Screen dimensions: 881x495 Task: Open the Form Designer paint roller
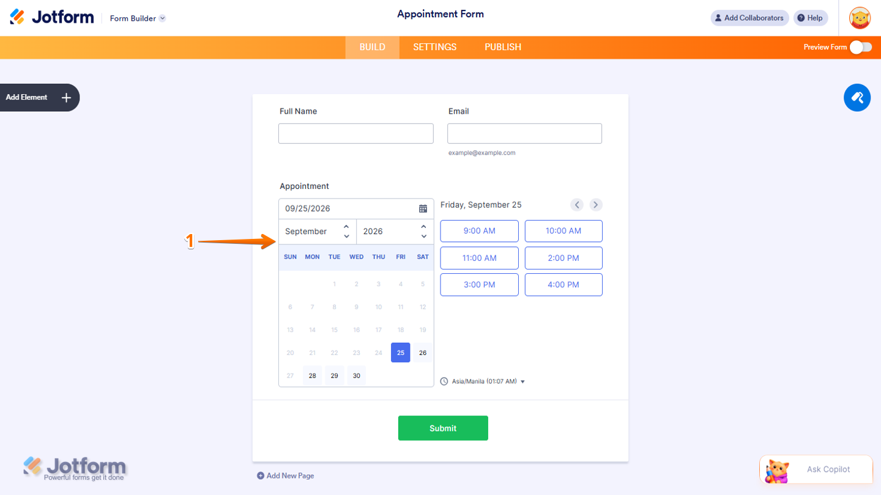pyautogui.click(x=857, y=98)
